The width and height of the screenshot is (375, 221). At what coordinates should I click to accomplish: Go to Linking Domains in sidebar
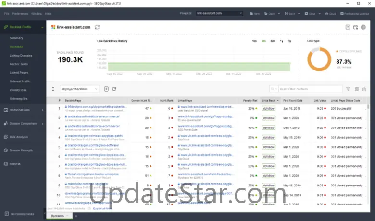click(x=21, y=55)
